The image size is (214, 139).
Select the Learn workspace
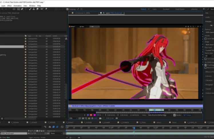point(154,9)
